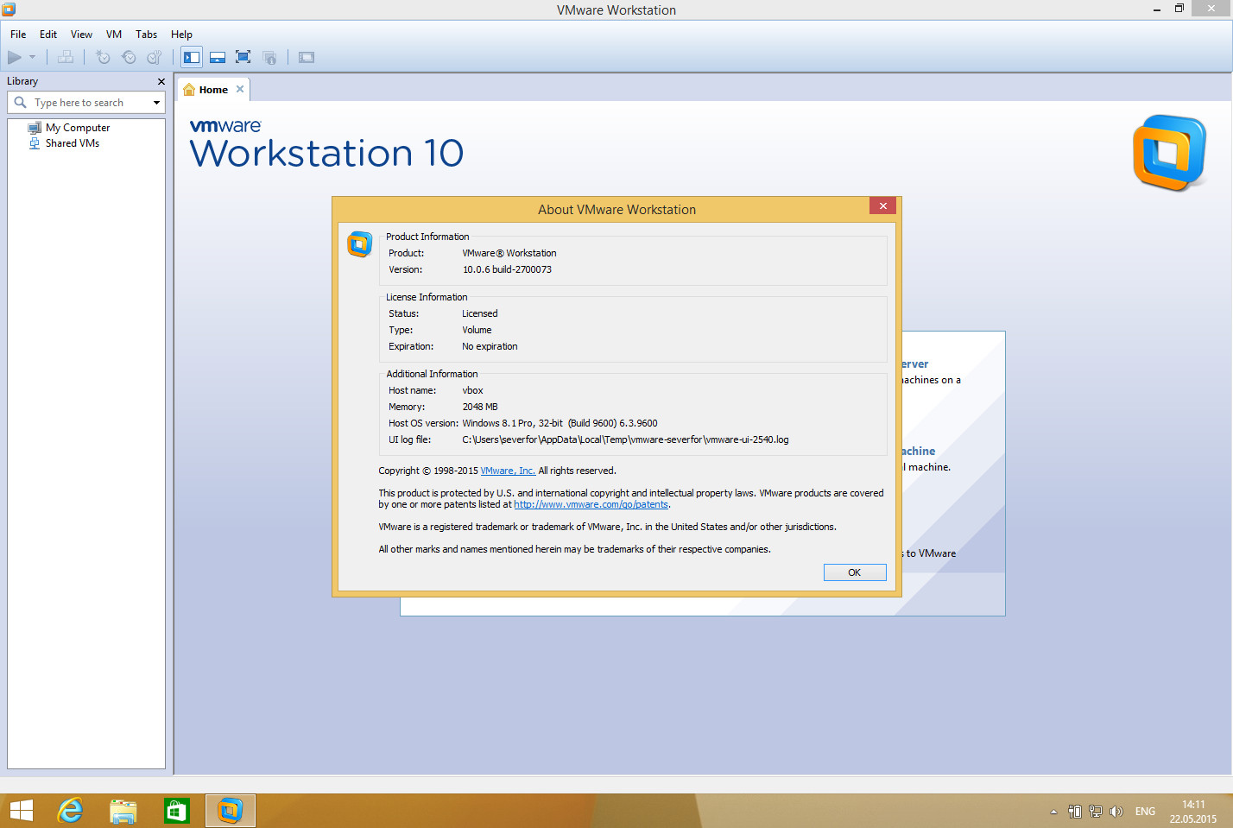Click the 'No expiration' value

[490, 346]
